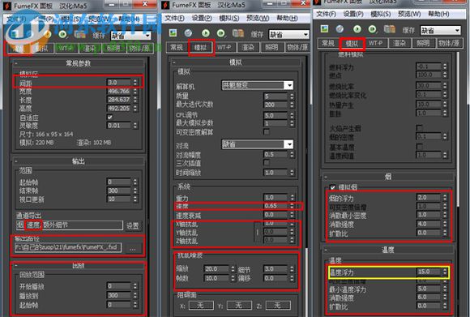Click the cache books icon in middle window
470x317 pixels.
pos(238,33)
